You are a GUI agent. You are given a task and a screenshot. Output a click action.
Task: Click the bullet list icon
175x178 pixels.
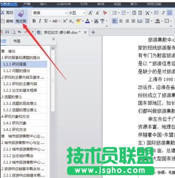pos(115,13)
